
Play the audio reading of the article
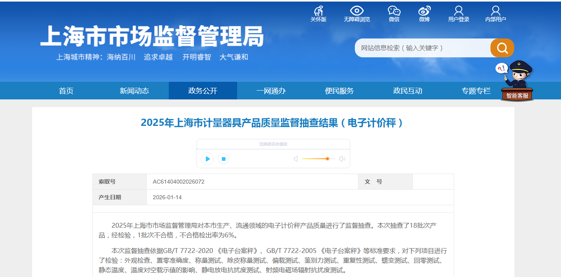(207, 159)
